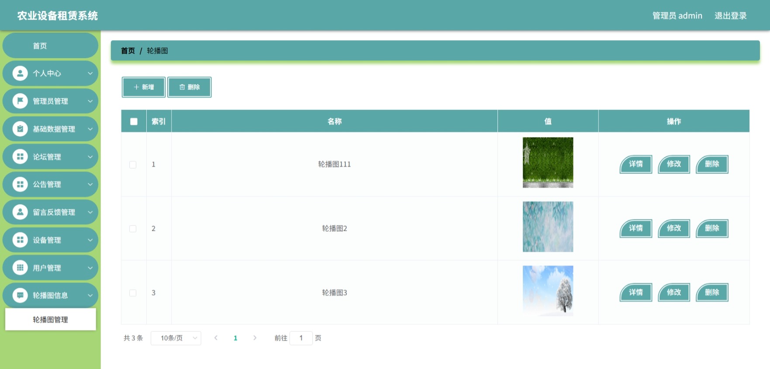Click the 公告管理 grid icon

[20, 184]
